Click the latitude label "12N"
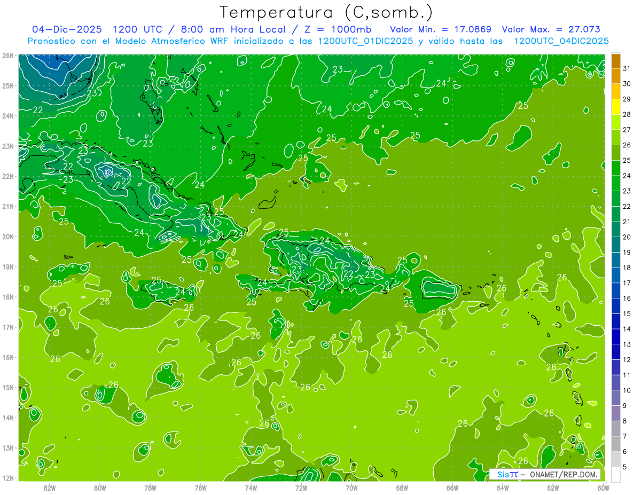This screenshot has width=641, height=495. (9, 478)
